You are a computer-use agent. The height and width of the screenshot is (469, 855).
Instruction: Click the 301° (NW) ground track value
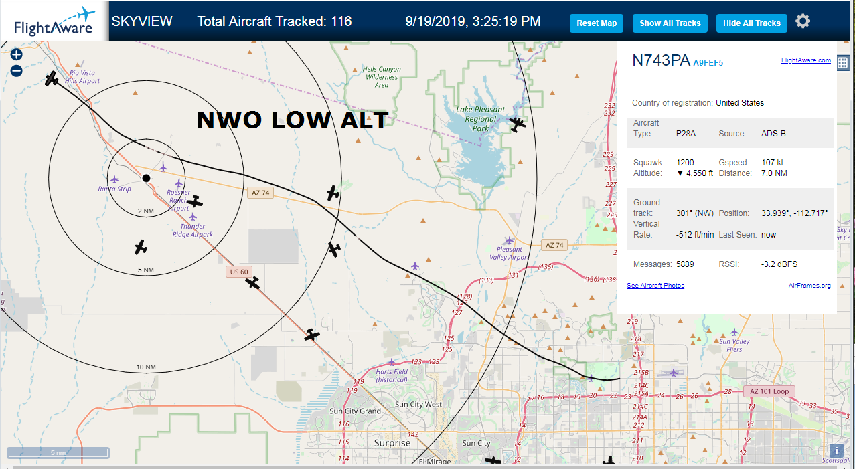pos(694,213)
